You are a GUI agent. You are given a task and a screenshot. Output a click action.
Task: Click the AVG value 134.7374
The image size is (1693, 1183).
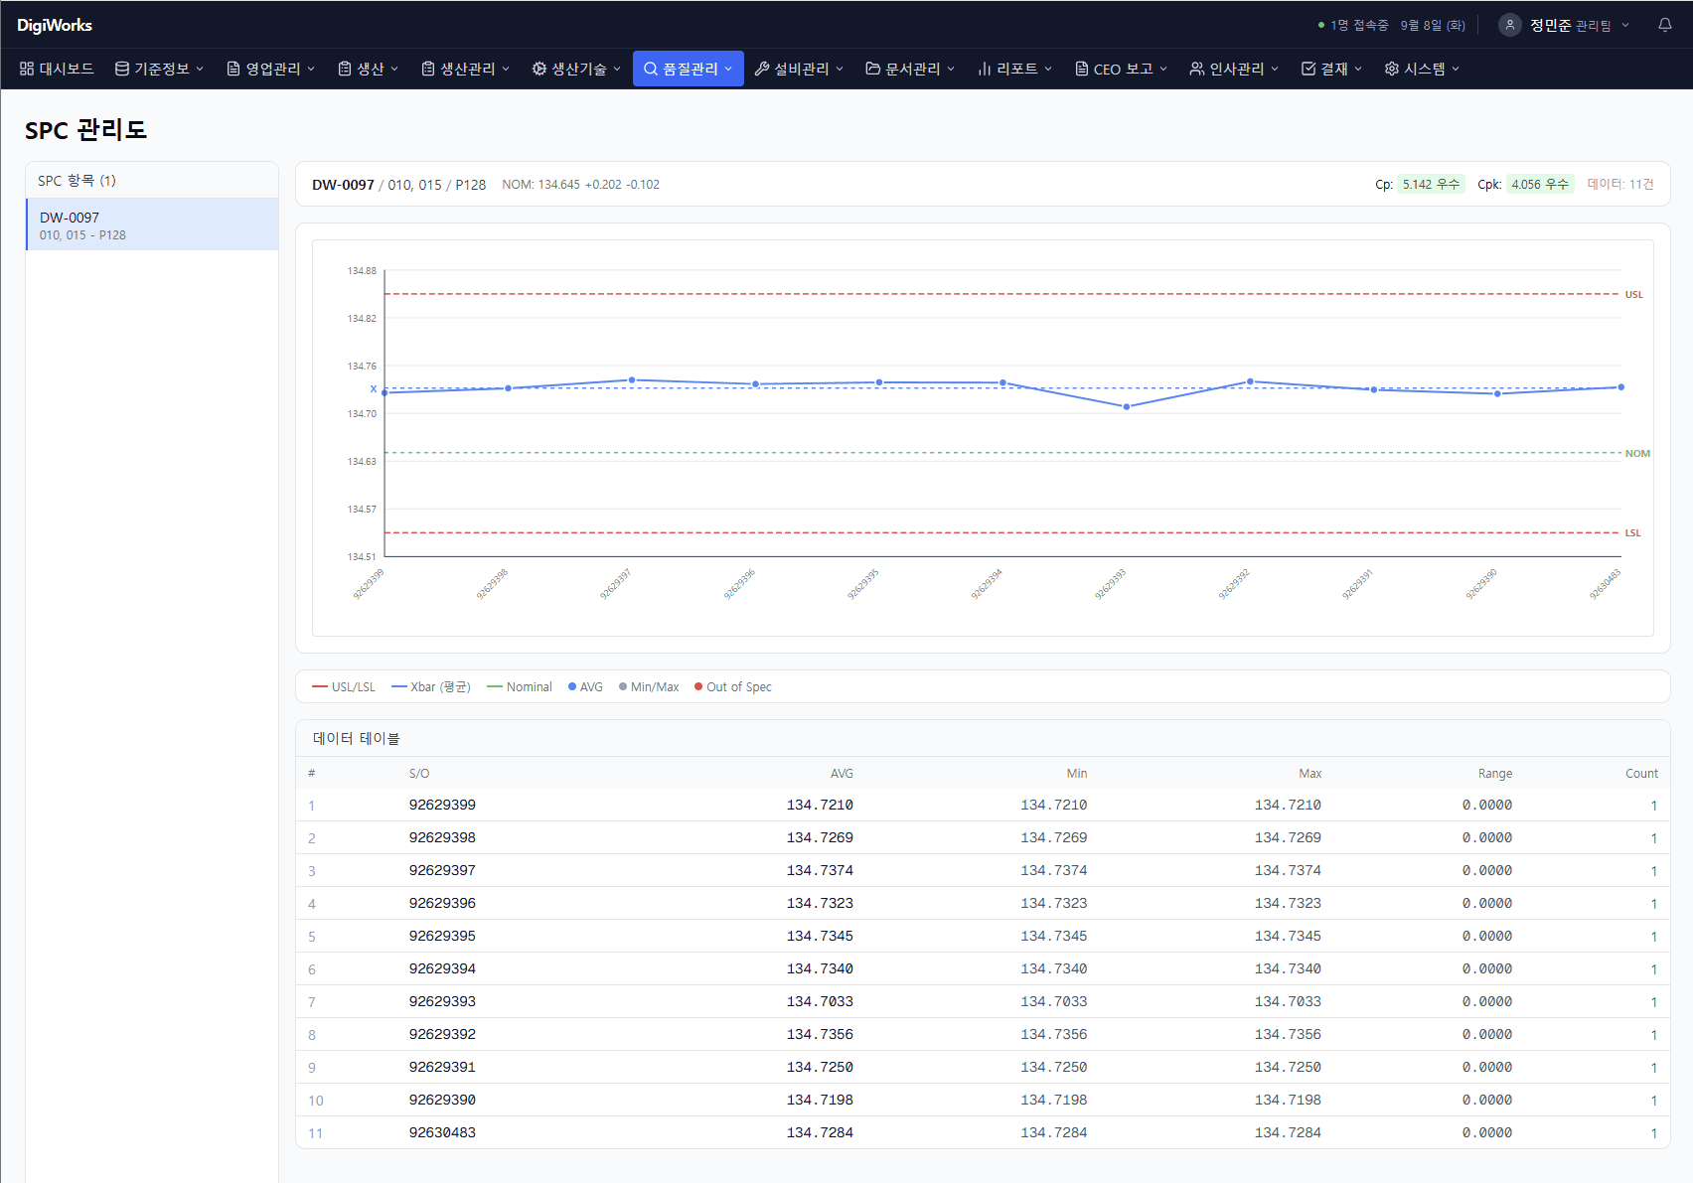(820, 870)
